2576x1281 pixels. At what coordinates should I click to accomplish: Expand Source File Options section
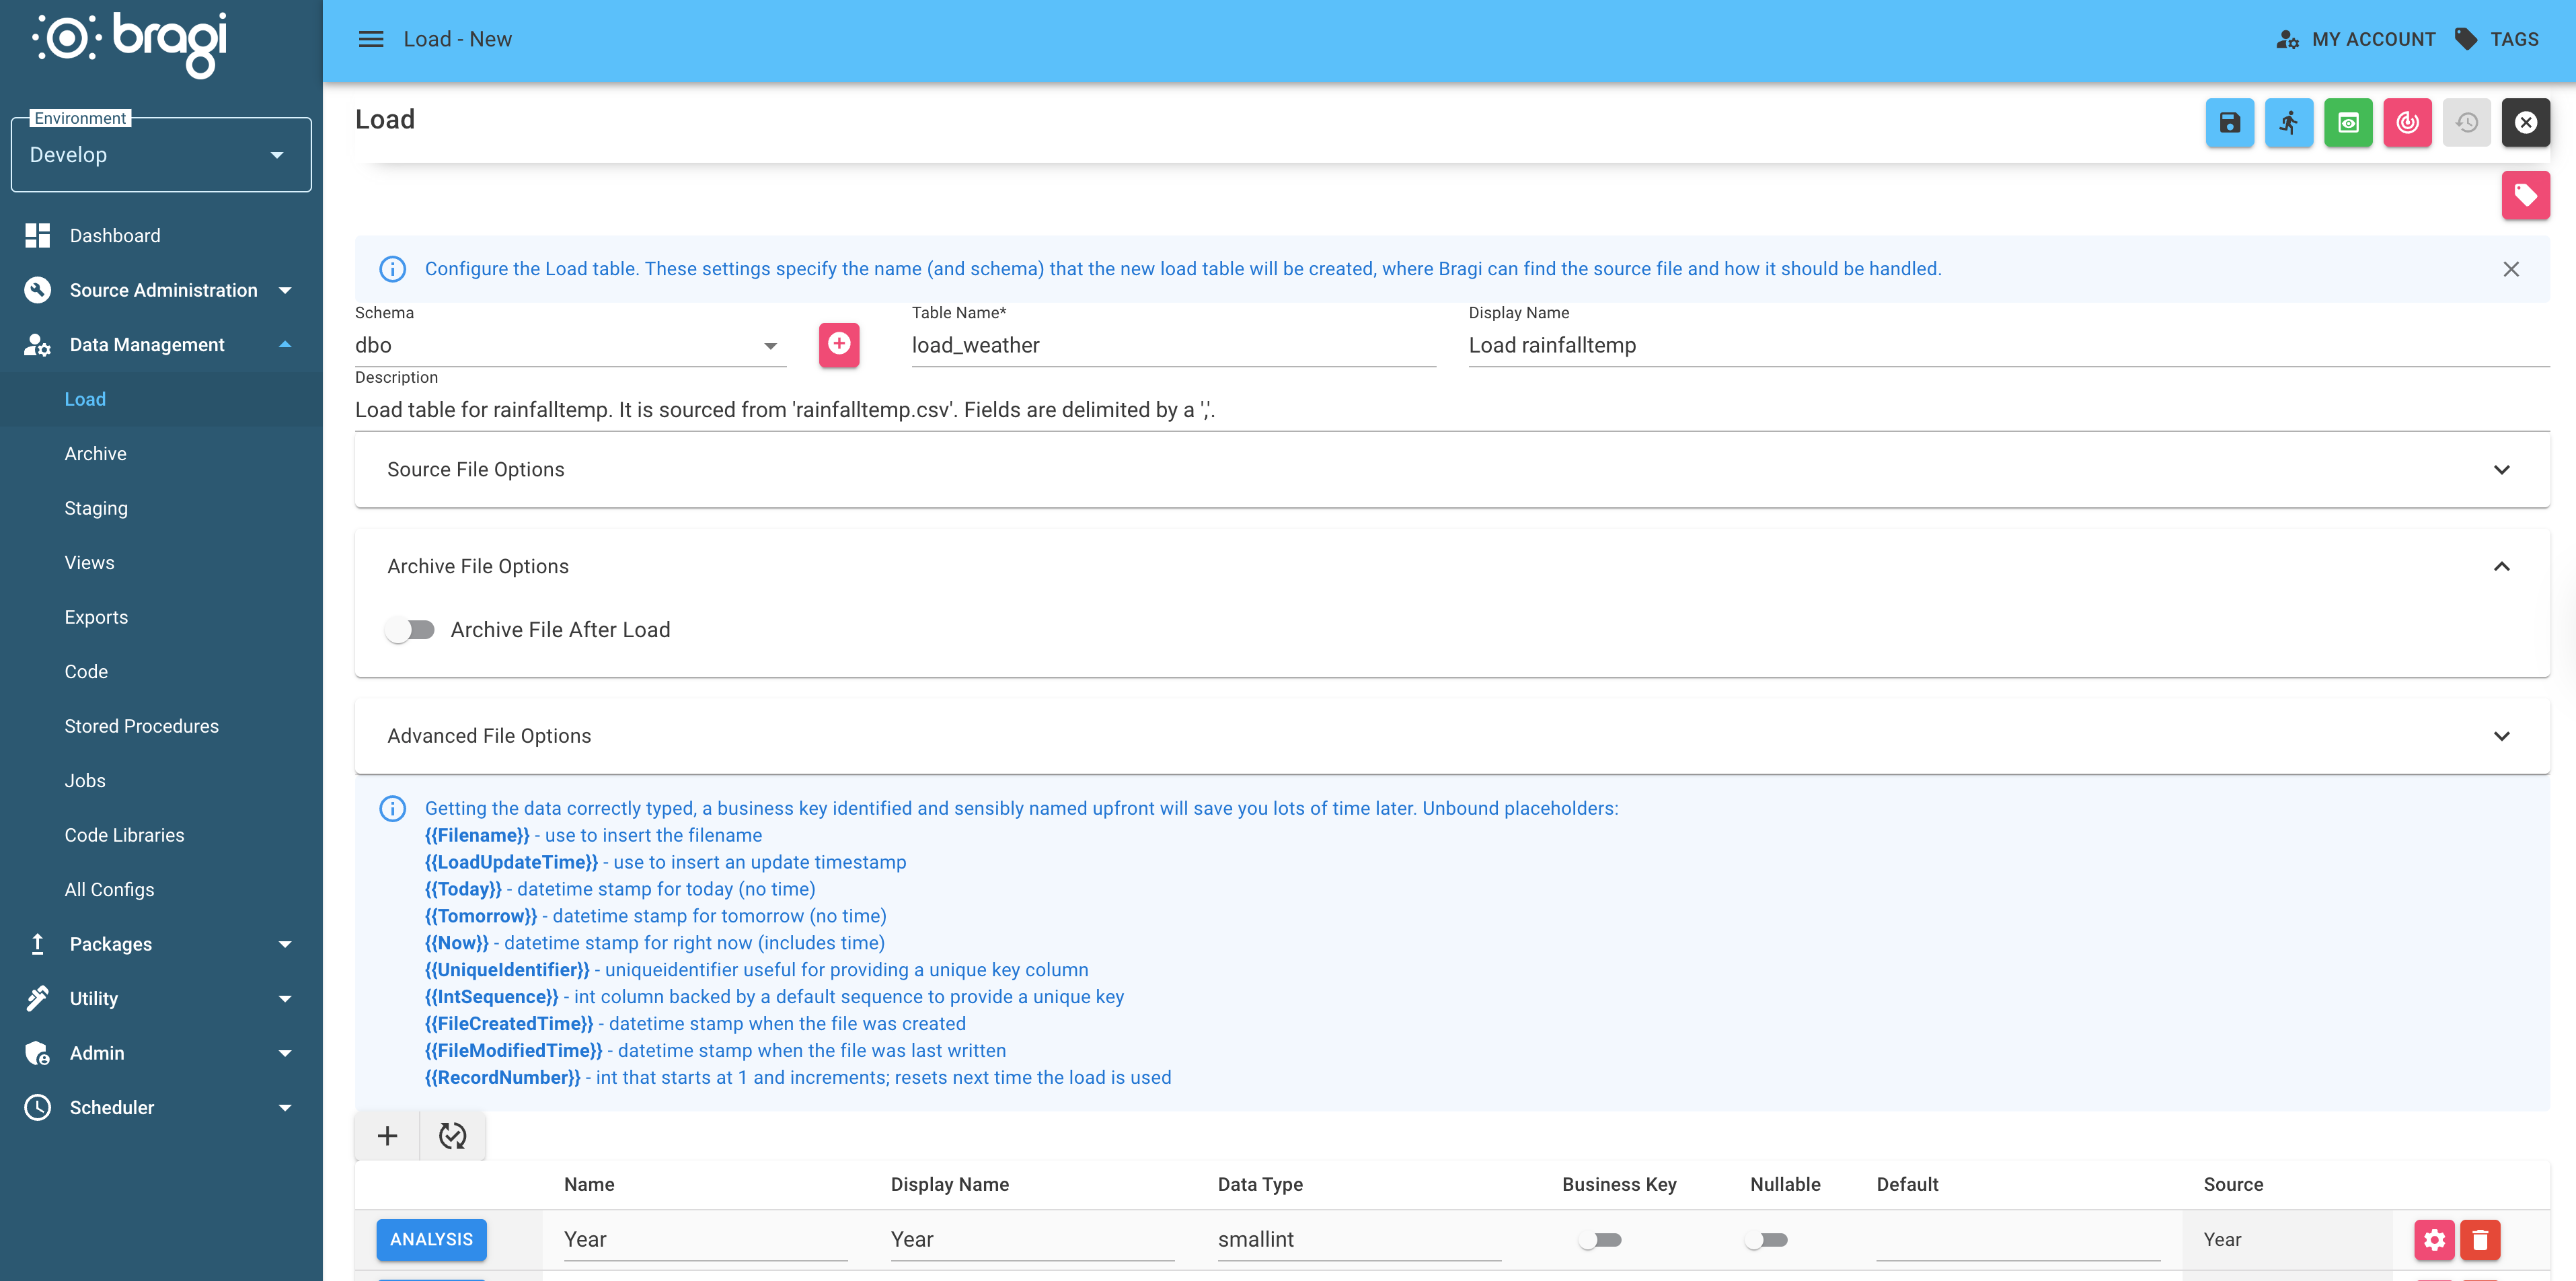[1452, 470]
